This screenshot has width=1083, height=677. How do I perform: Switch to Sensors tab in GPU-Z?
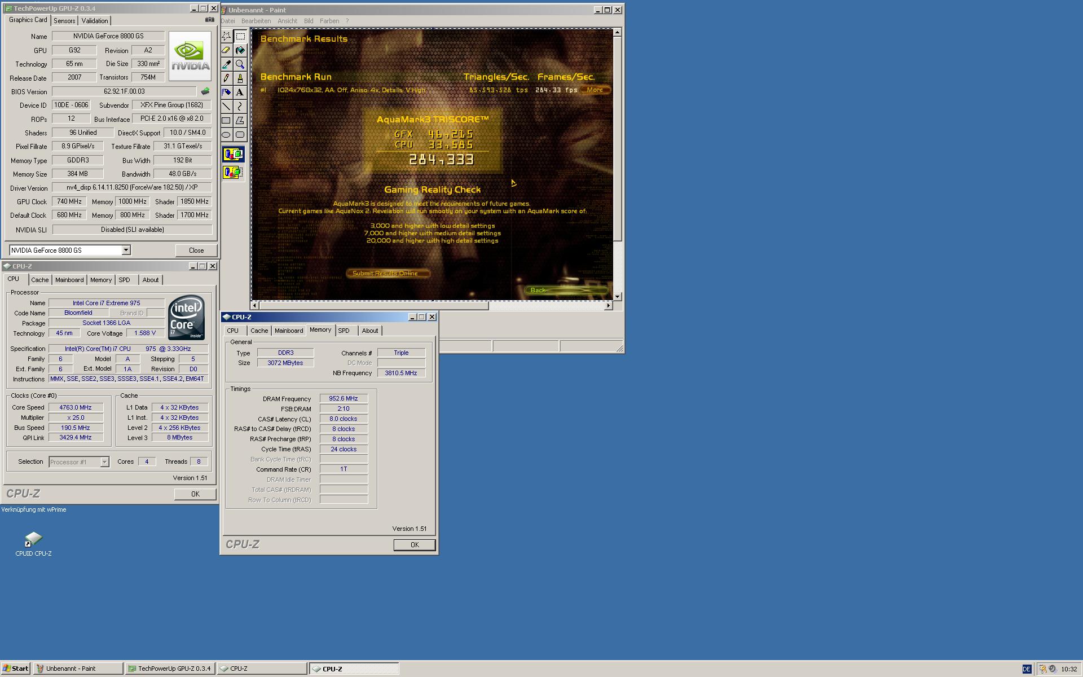[64, 21]
